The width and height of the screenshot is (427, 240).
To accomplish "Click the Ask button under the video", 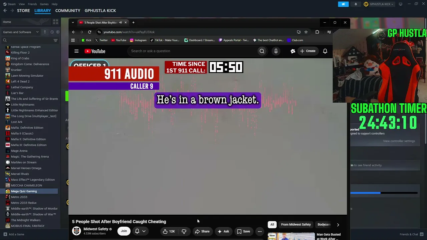I will point(224,231).
